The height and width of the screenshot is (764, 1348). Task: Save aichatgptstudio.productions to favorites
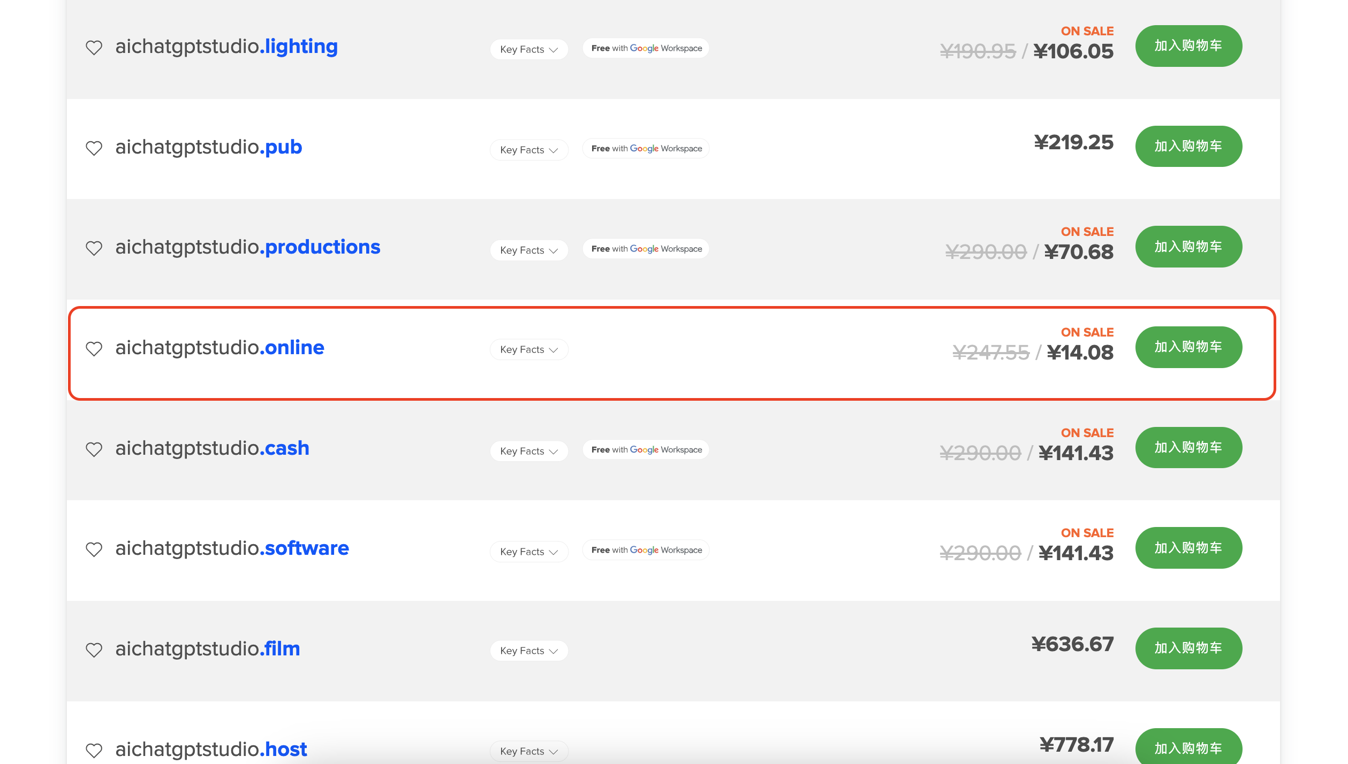coord(94,248)
